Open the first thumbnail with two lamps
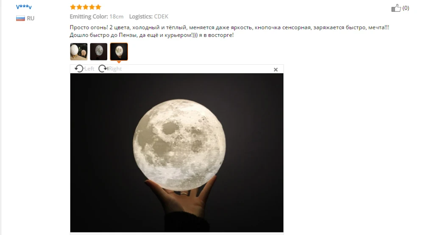This screenshot has height=235, width=424. click(x=79, y=52)
